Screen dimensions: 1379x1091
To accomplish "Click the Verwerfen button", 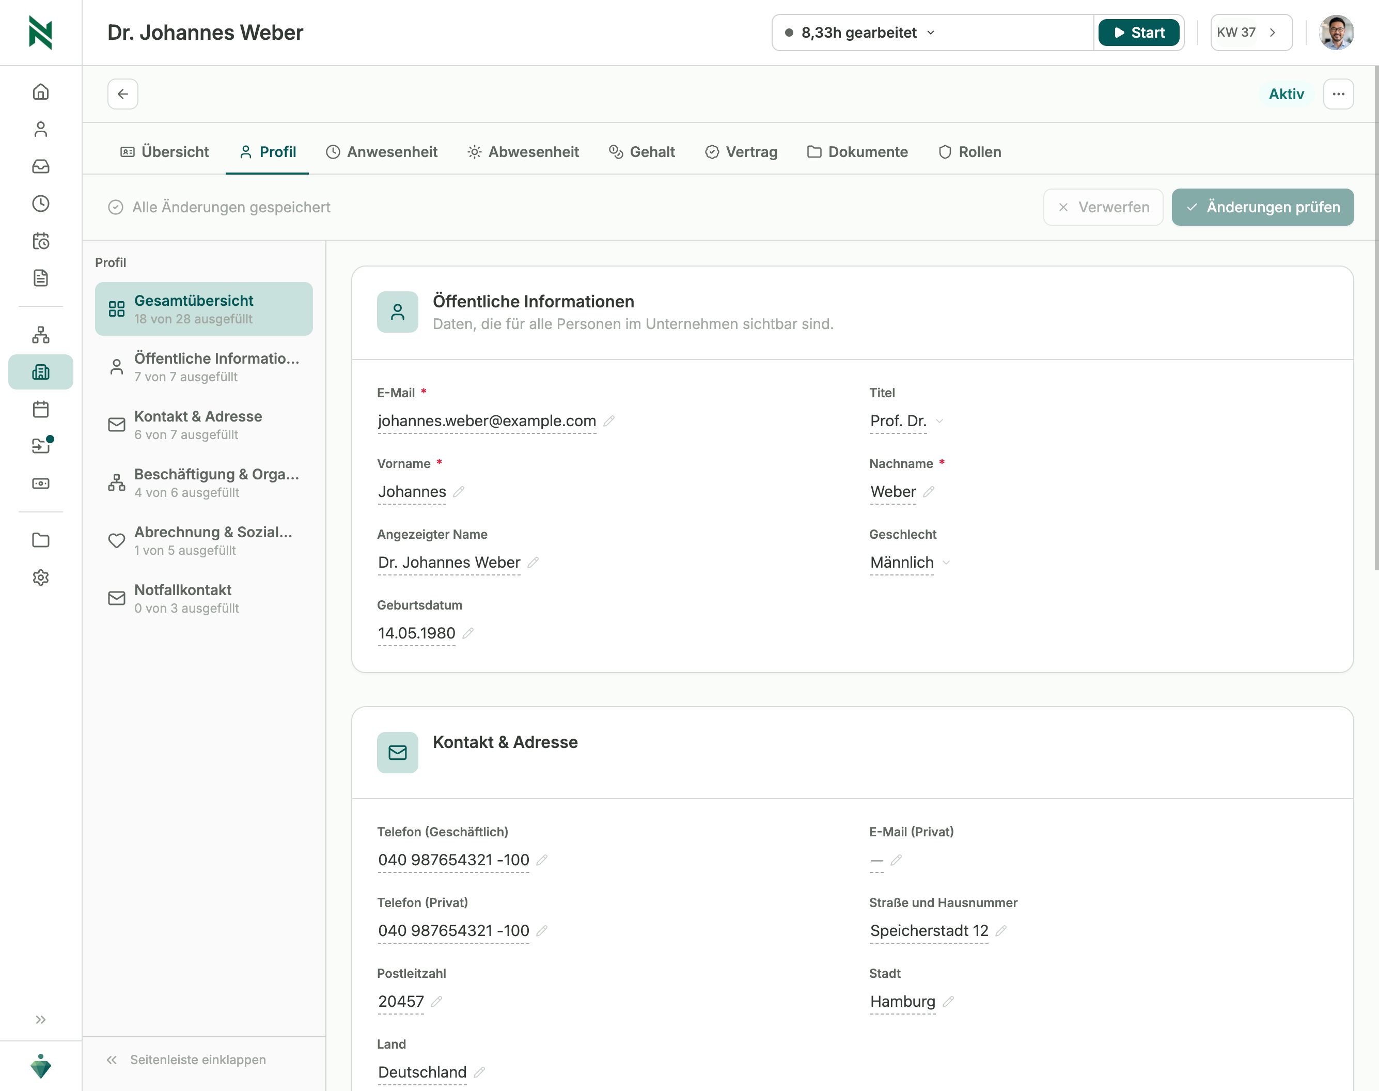I will 1103,207.
